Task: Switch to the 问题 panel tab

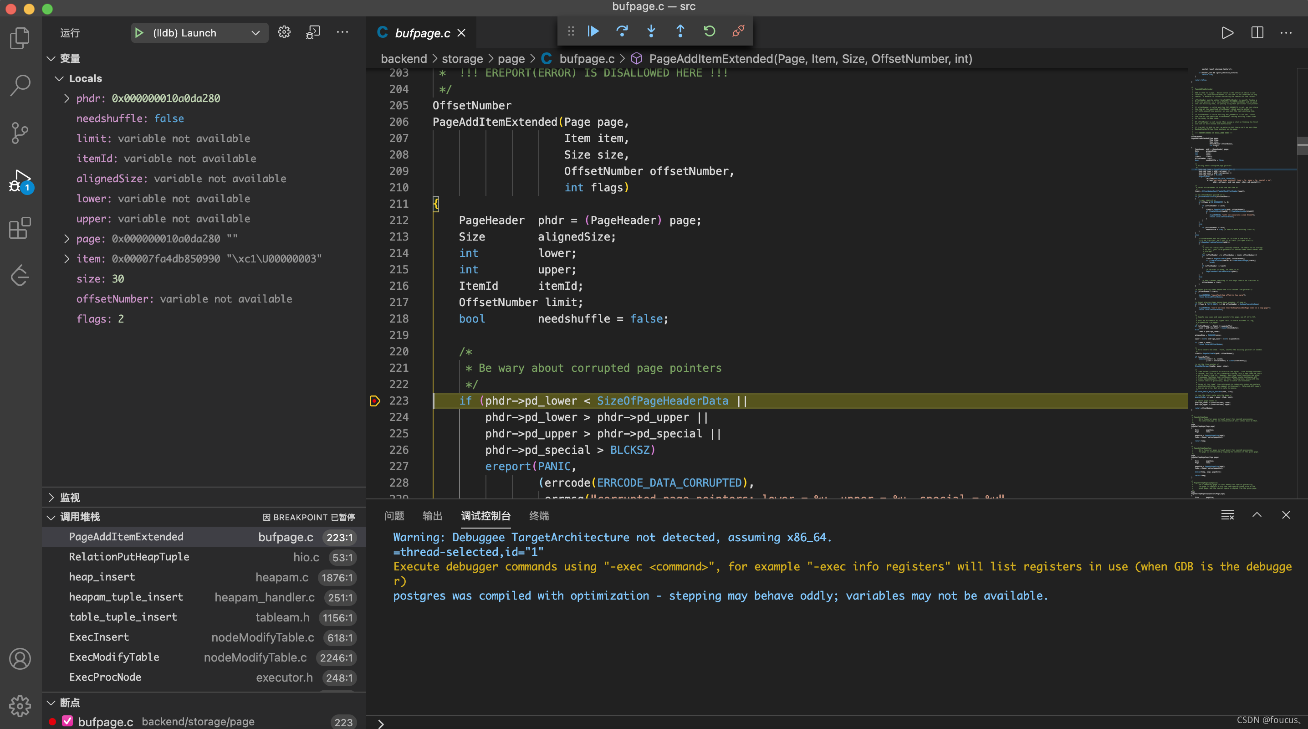Action: 394,516
